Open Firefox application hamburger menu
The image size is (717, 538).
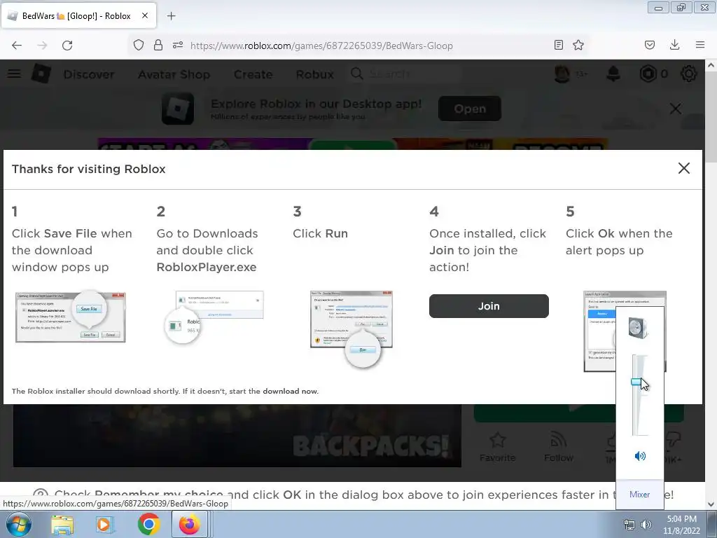pyautogui.click(x=700, y=45)
